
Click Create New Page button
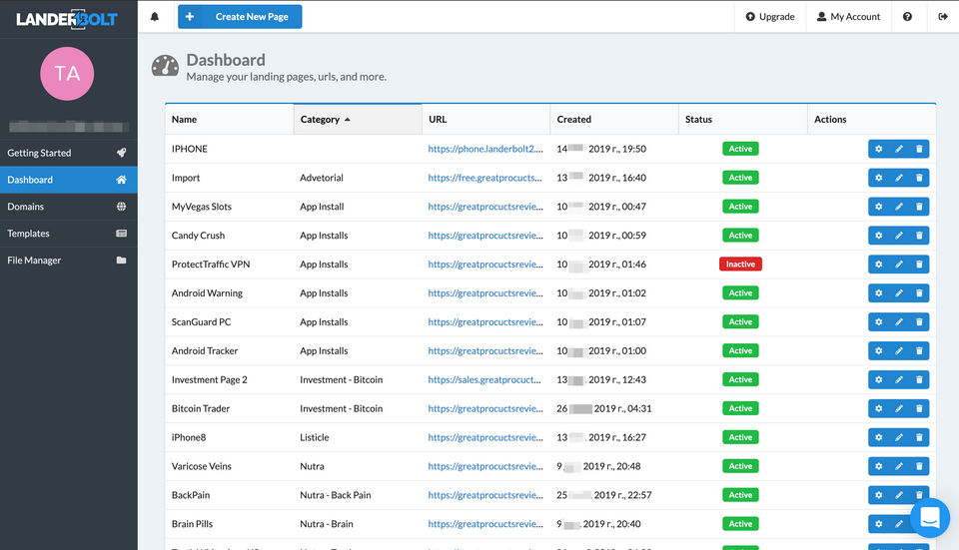tap(240, 17)
